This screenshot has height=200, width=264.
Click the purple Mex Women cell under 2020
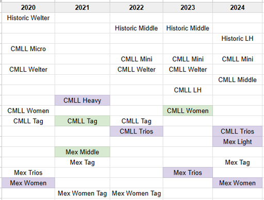point(28,183)
